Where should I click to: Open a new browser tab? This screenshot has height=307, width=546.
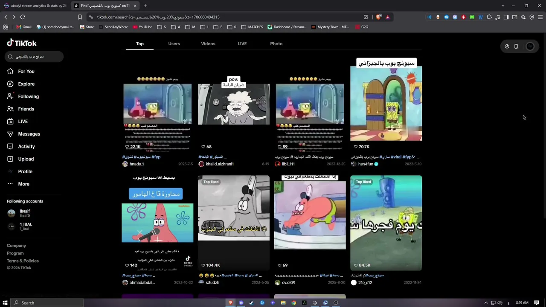(145, 6)
